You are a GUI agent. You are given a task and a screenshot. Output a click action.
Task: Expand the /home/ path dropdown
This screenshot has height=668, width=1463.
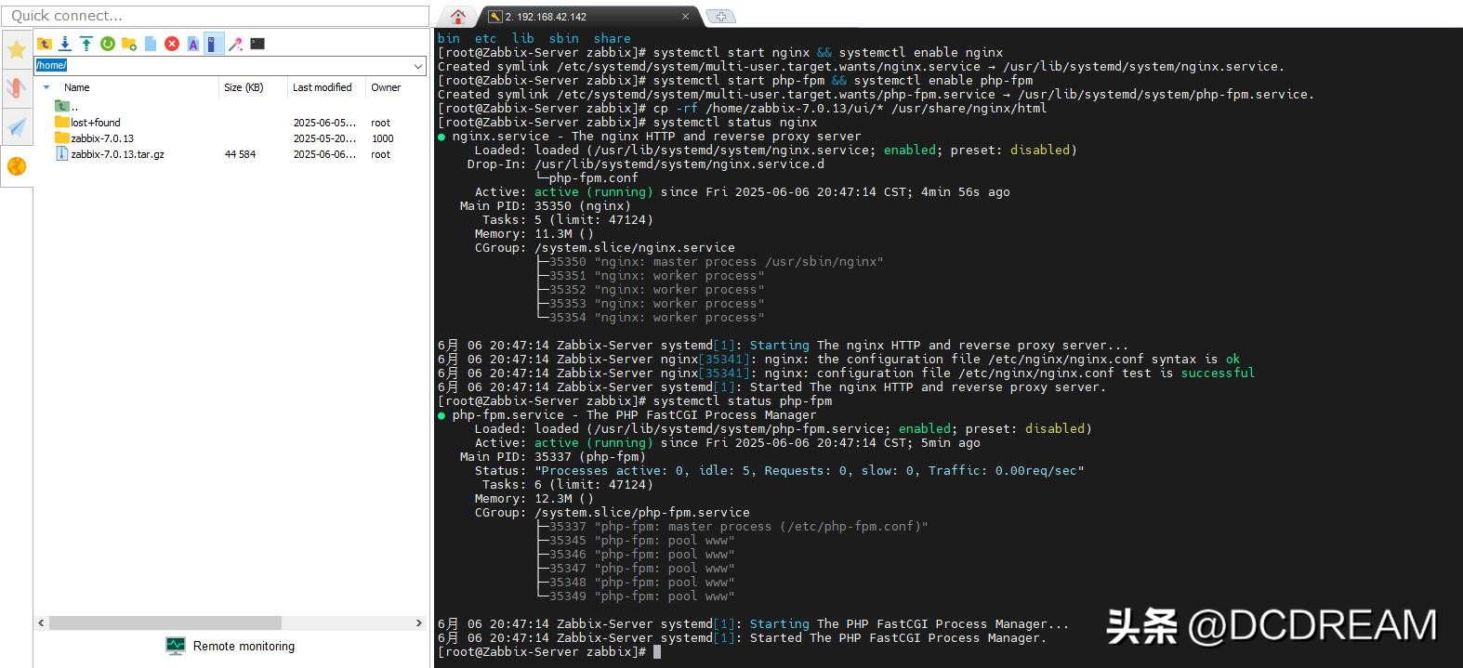tap(418, 66)
